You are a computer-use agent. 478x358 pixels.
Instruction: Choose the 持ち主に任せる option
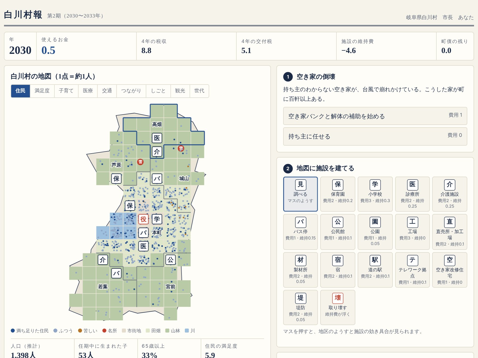click(x=375, y=136)
